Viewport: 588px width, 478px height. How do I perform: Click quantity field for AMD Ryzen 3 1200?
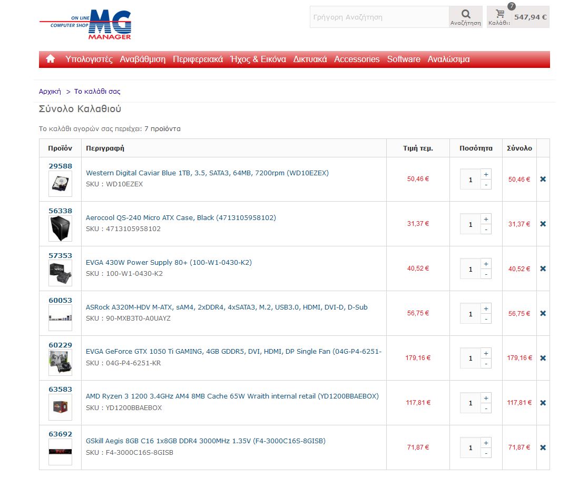point(471,403)
